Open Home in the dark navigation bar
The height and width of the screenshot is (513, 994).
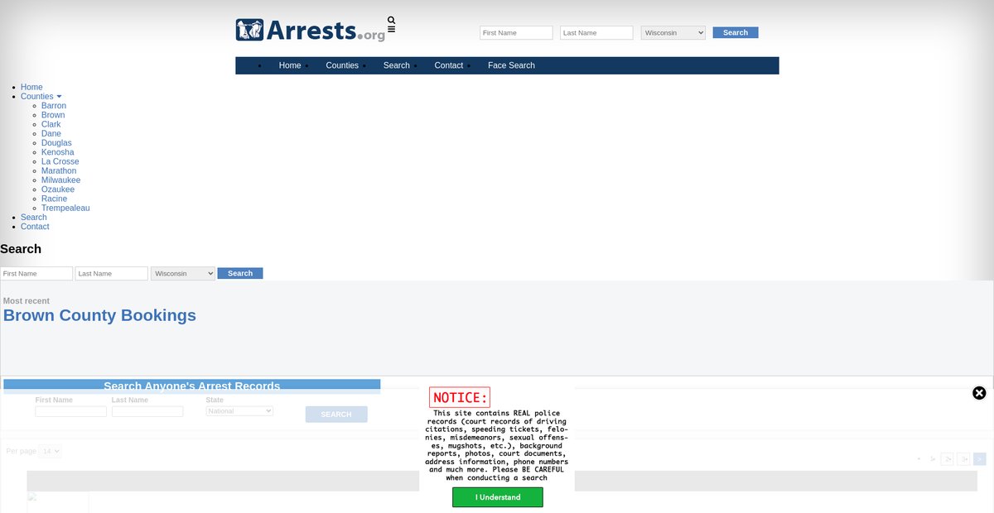click(290, 65)
